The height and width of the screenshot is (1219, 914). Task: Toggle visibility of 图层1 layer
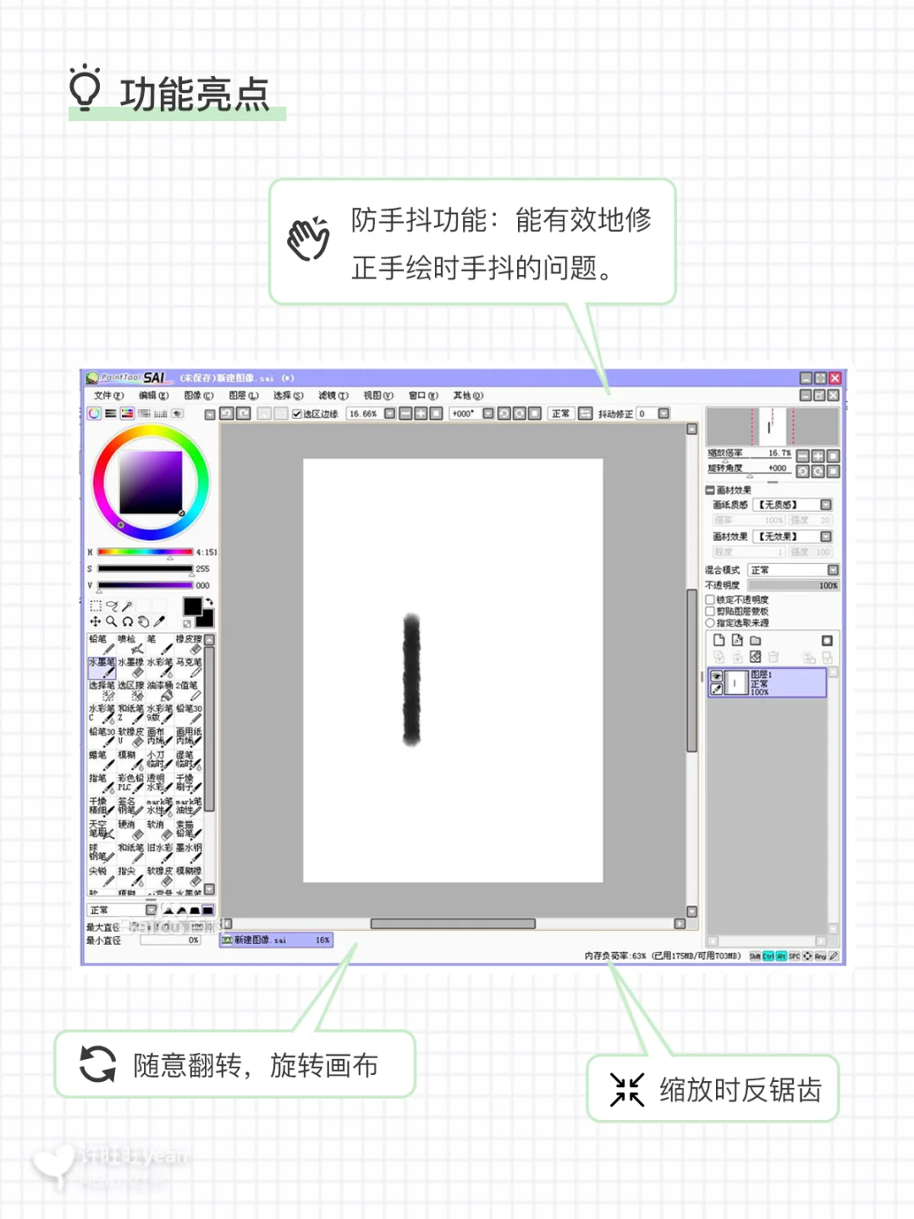coord(716,676)
